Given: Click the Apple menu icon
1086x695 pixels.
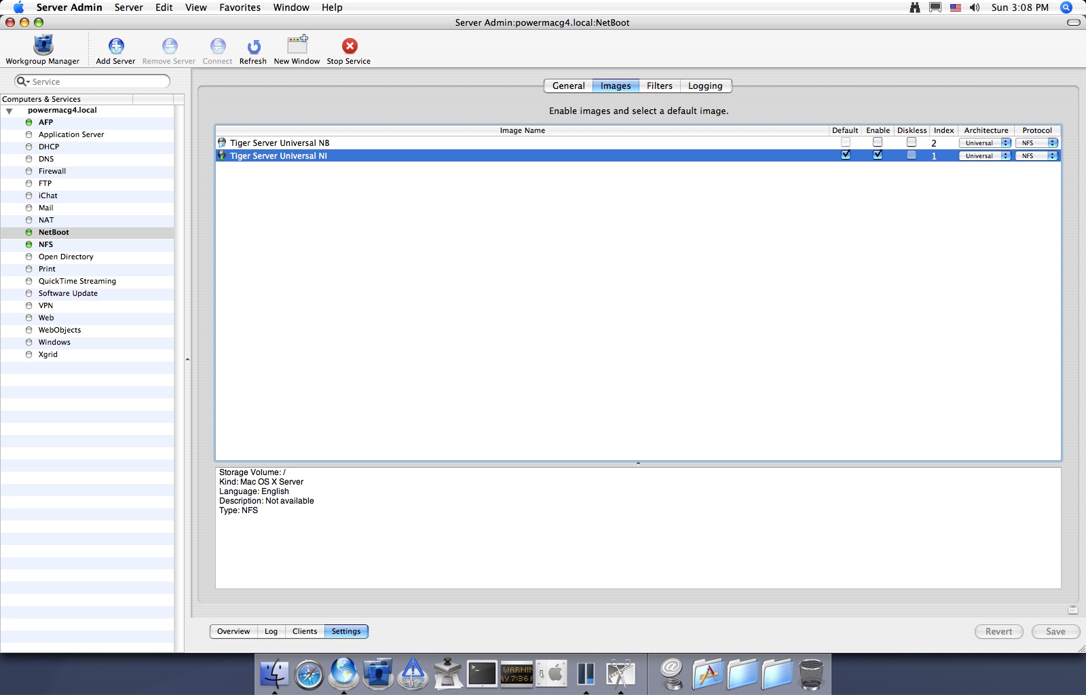Looking at the screenshot, I should [18, 7].
